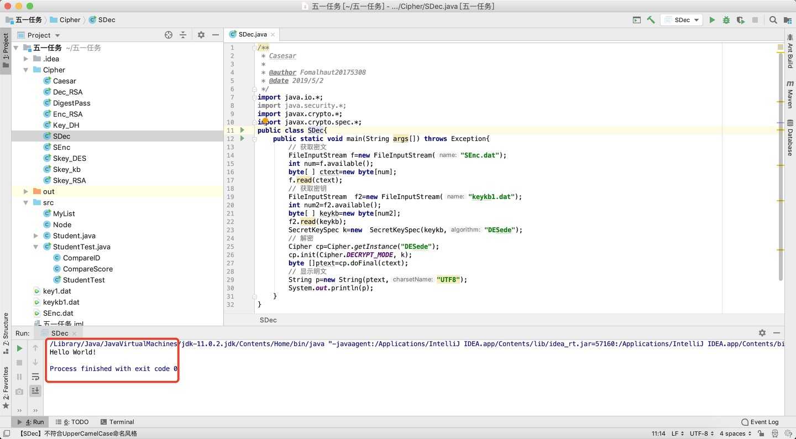Click the green run gutter arrow beside the main method

click(242, 139)
